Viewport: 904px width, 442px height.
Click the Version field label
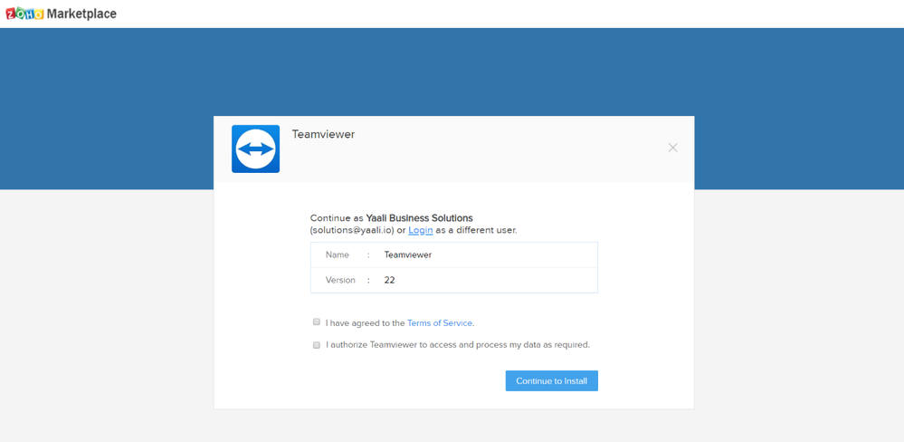(340, 281)
